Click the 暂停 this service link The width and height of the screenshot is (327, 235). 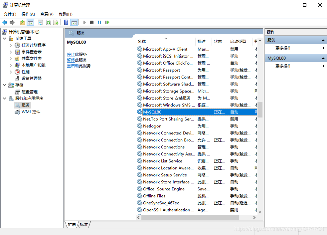pyautogui.click(x=71, y=60)
